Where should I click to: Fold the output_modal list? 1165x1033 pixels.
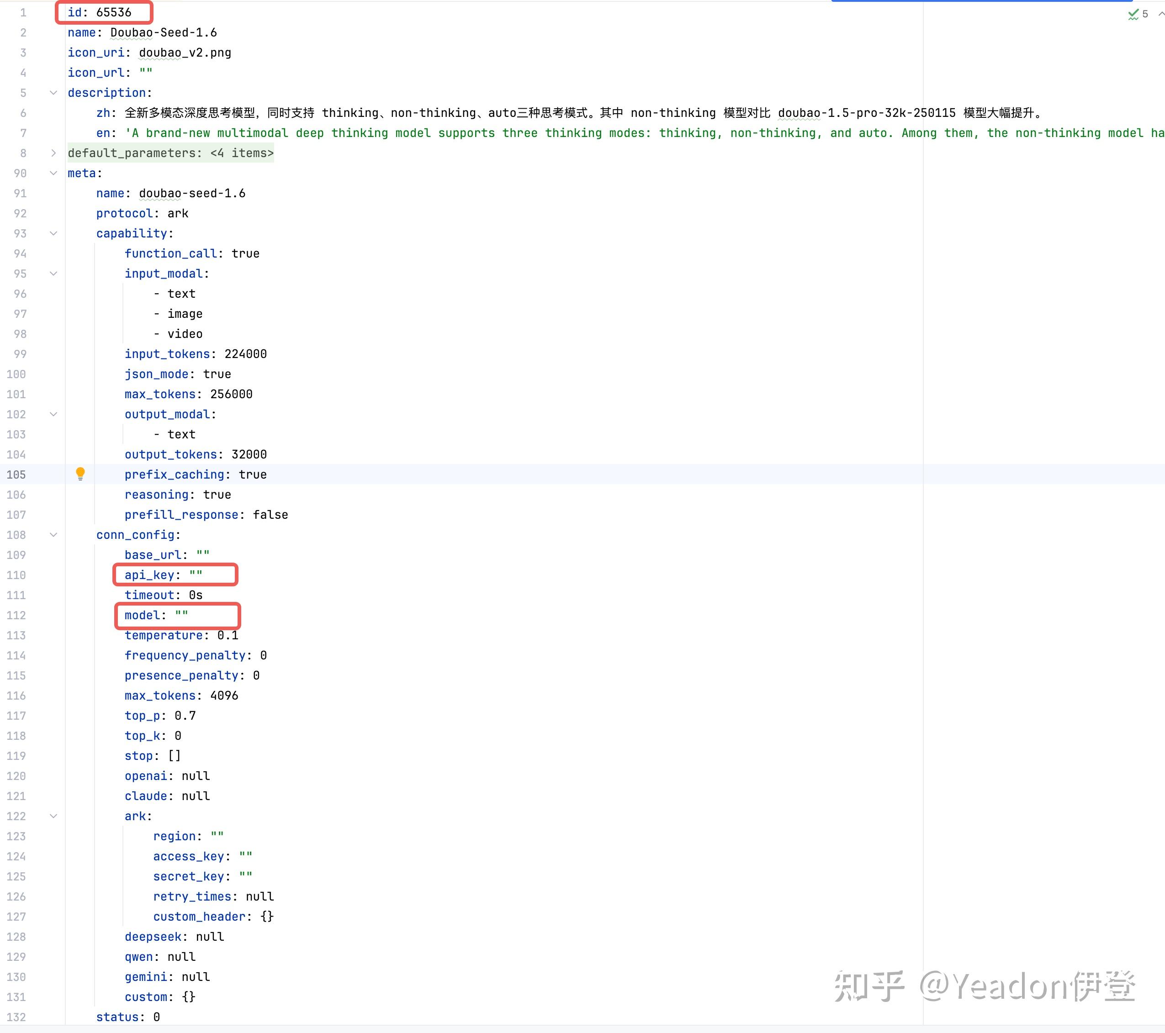tap(53, 414)
